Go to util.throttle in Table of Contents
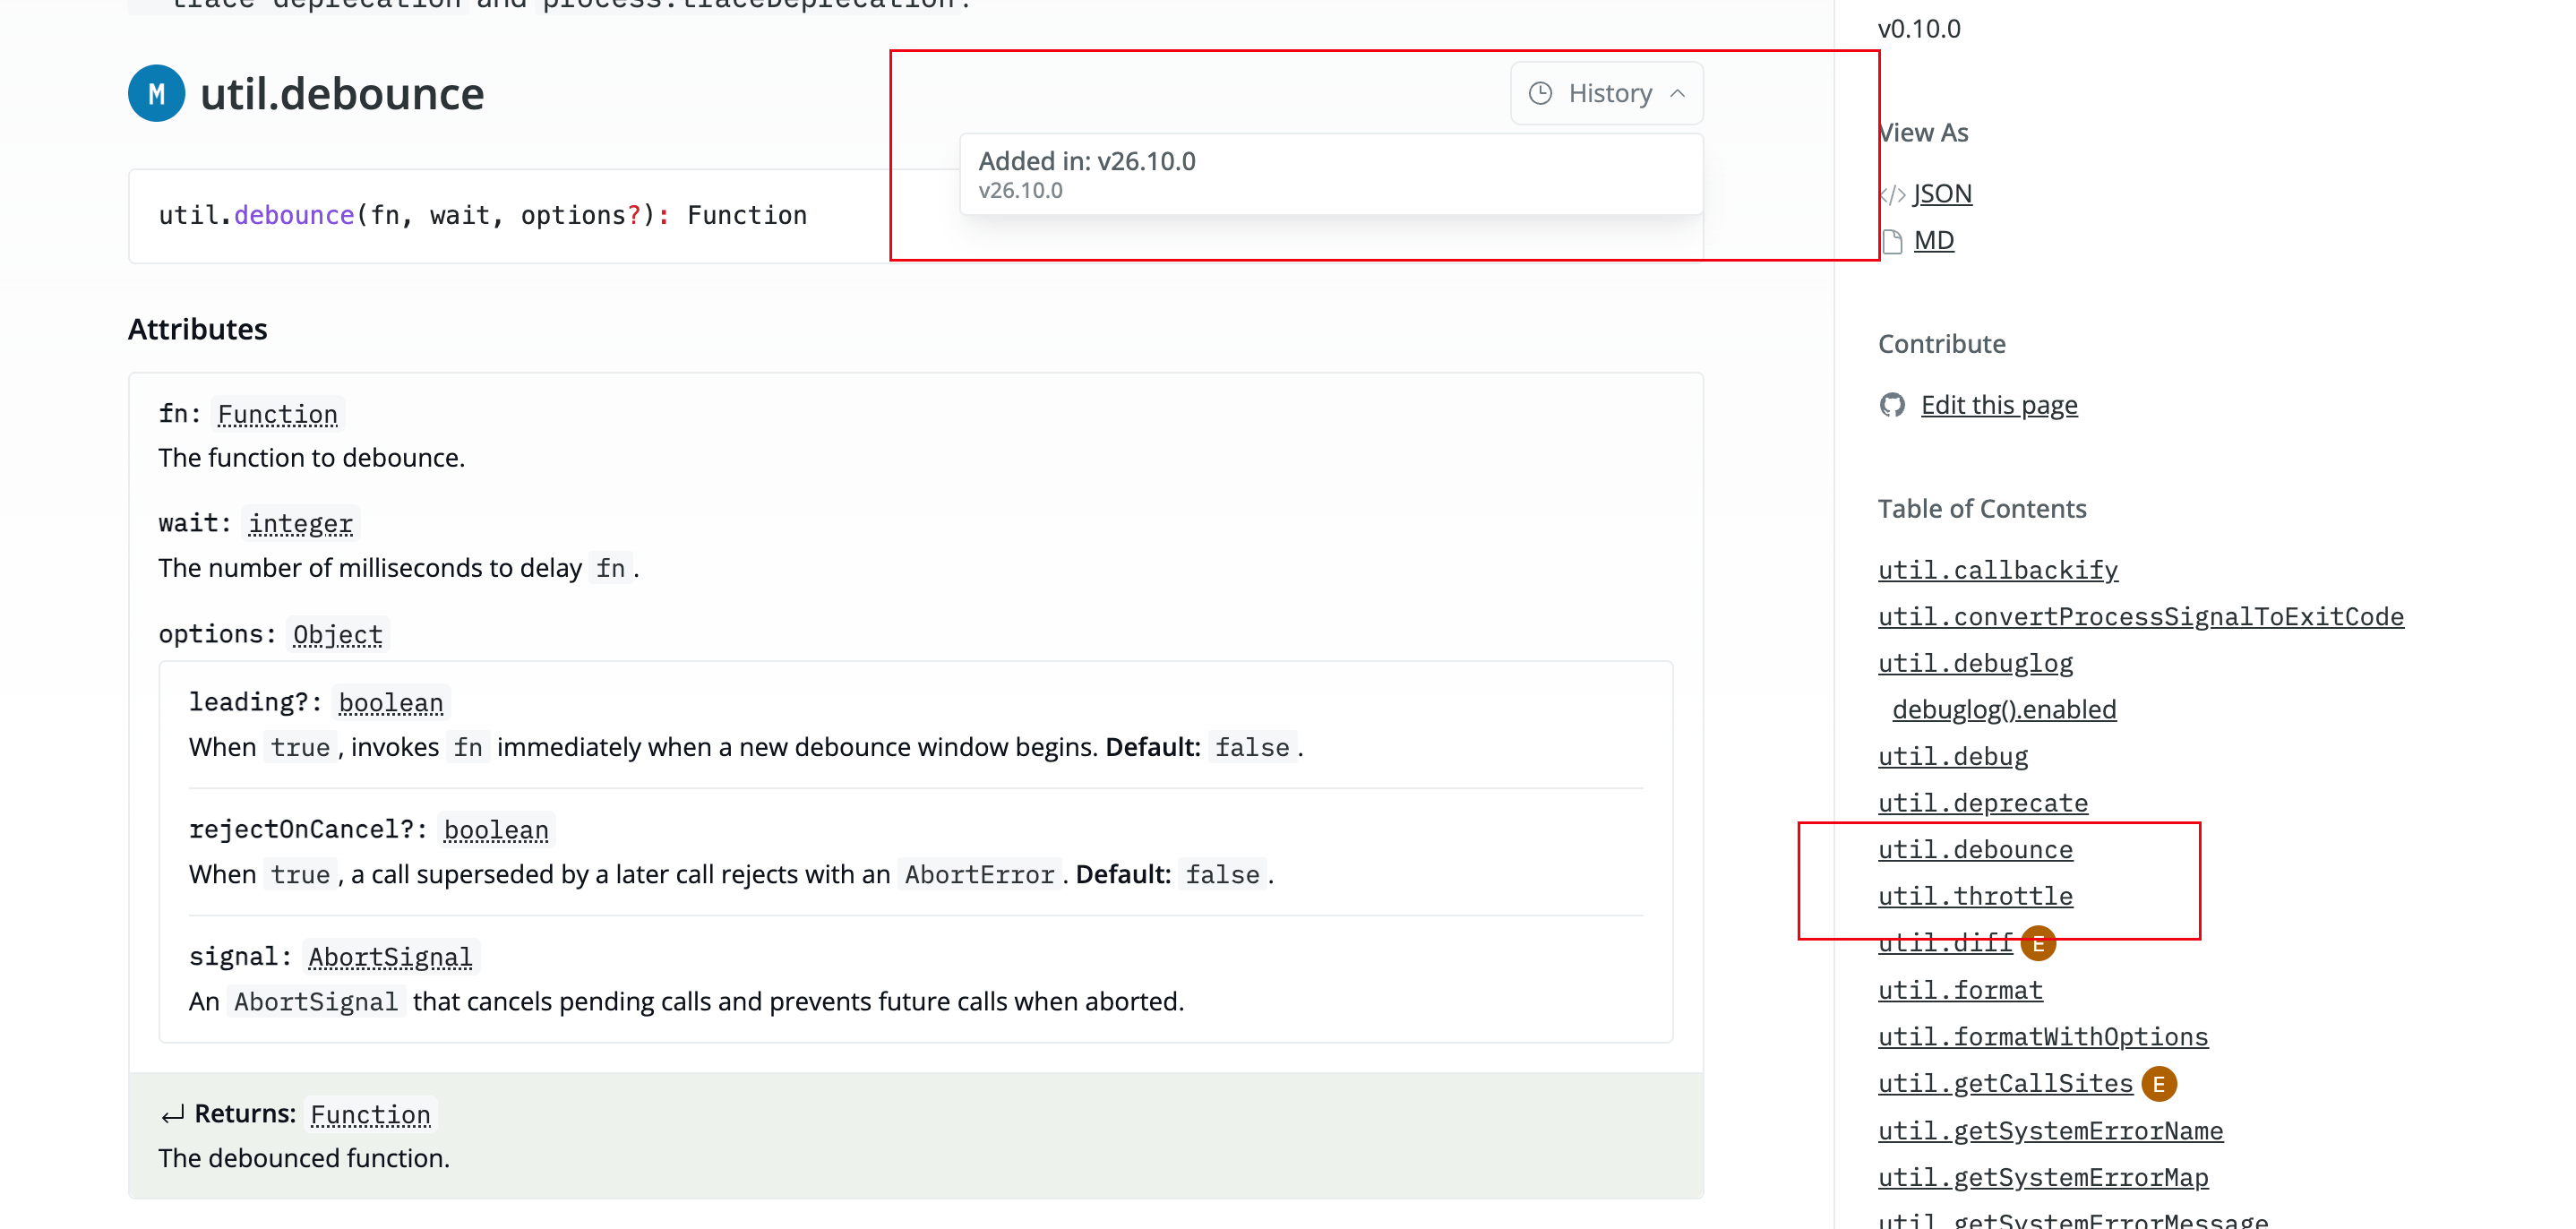The height and width of the screenshot is (1229, 2576). 1975,896
